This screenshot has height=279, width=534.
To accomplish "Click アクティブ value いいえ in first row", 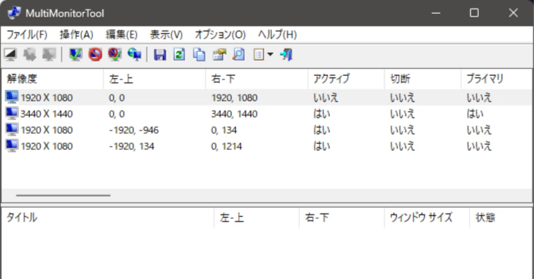I will point(326,97).
